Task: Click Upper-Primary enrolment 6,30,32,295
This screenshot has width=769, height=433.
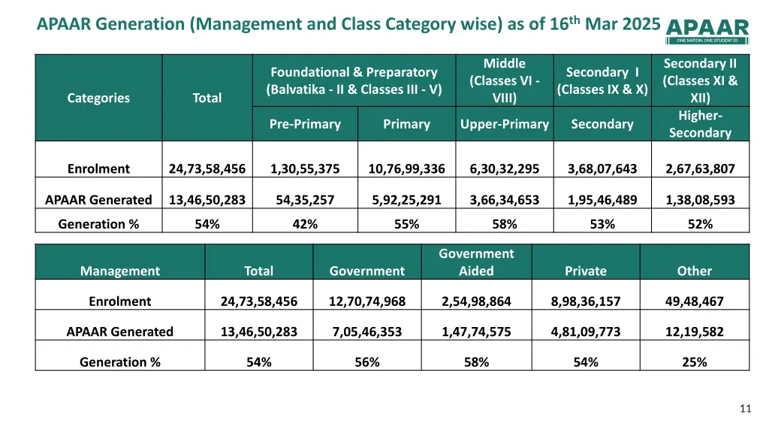Action: 505,169
